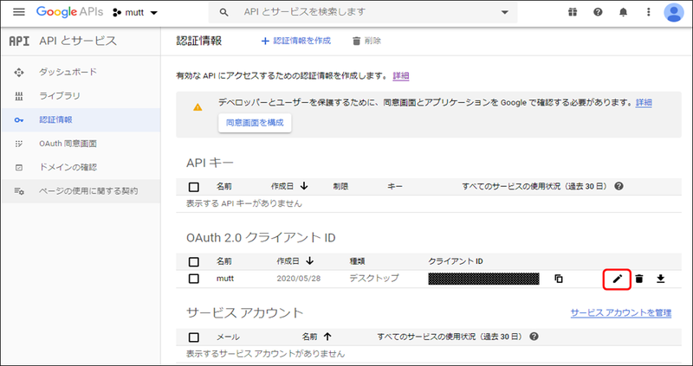Click the OAuth 同意画面 dotted icon

click(x=18, y=144)
